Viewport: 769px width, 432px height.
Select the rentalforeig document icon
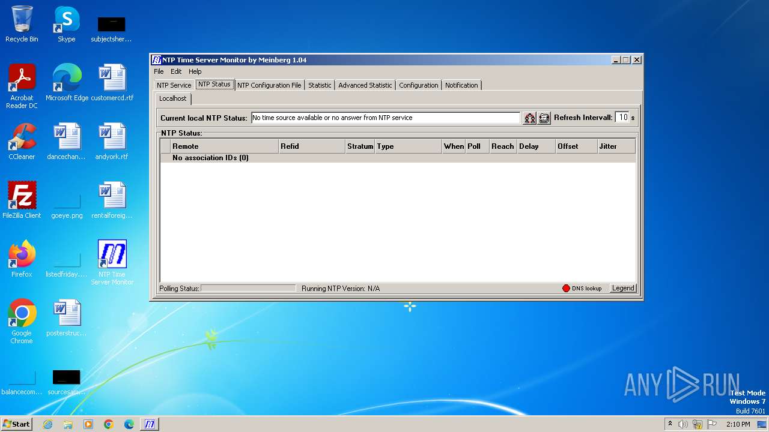(x=112, y=200)
